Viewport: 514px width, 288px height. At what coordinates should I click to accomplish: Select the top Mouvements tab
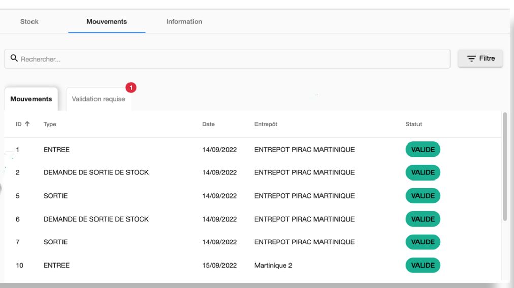[x=107, y=22]
